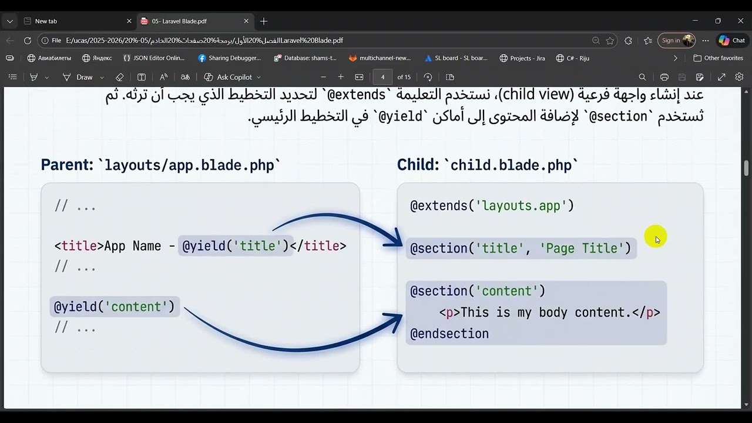The width and height of the screenshot is (752, 423).
Task: Open the Draw tool options dropdown
Action: coord(102,77)
